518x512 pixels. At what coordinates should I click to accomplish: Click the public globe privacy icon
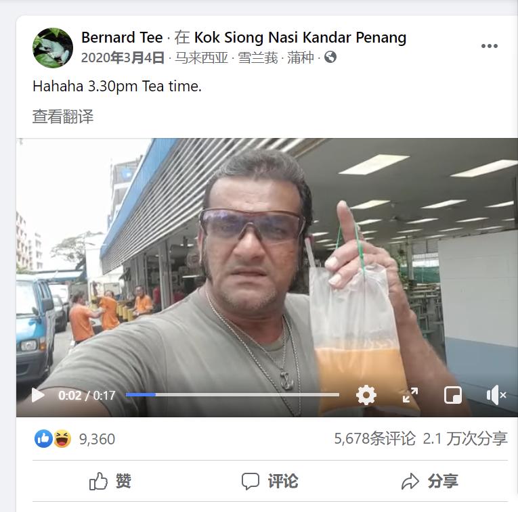pos(330,57)
